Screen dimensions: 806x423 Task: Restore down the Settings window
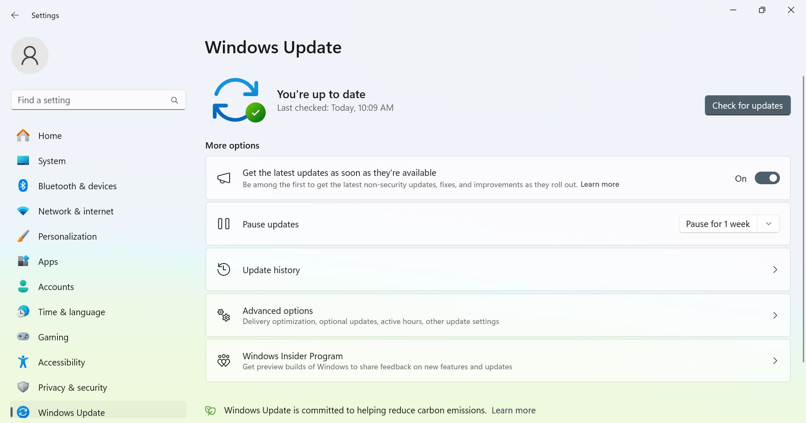[x=762, y=10]
